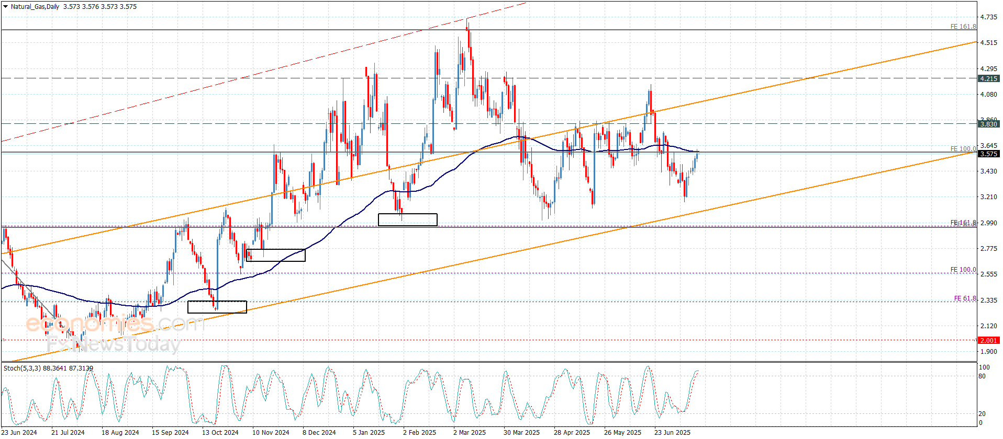
Task: Click the 2 Feb 2025 date label
Action: tap(419, 432)
